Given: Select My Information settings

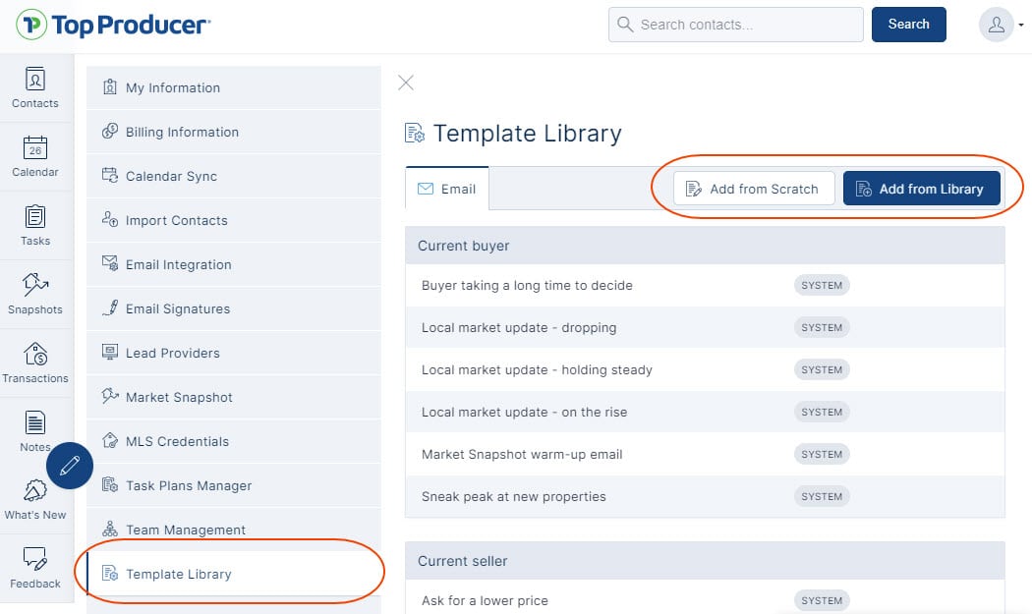Looking at the screenshot, I should [234, 87].
